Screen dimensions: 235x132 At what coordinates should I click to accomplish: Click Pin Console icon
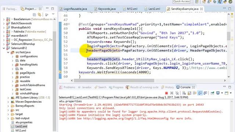212,93
